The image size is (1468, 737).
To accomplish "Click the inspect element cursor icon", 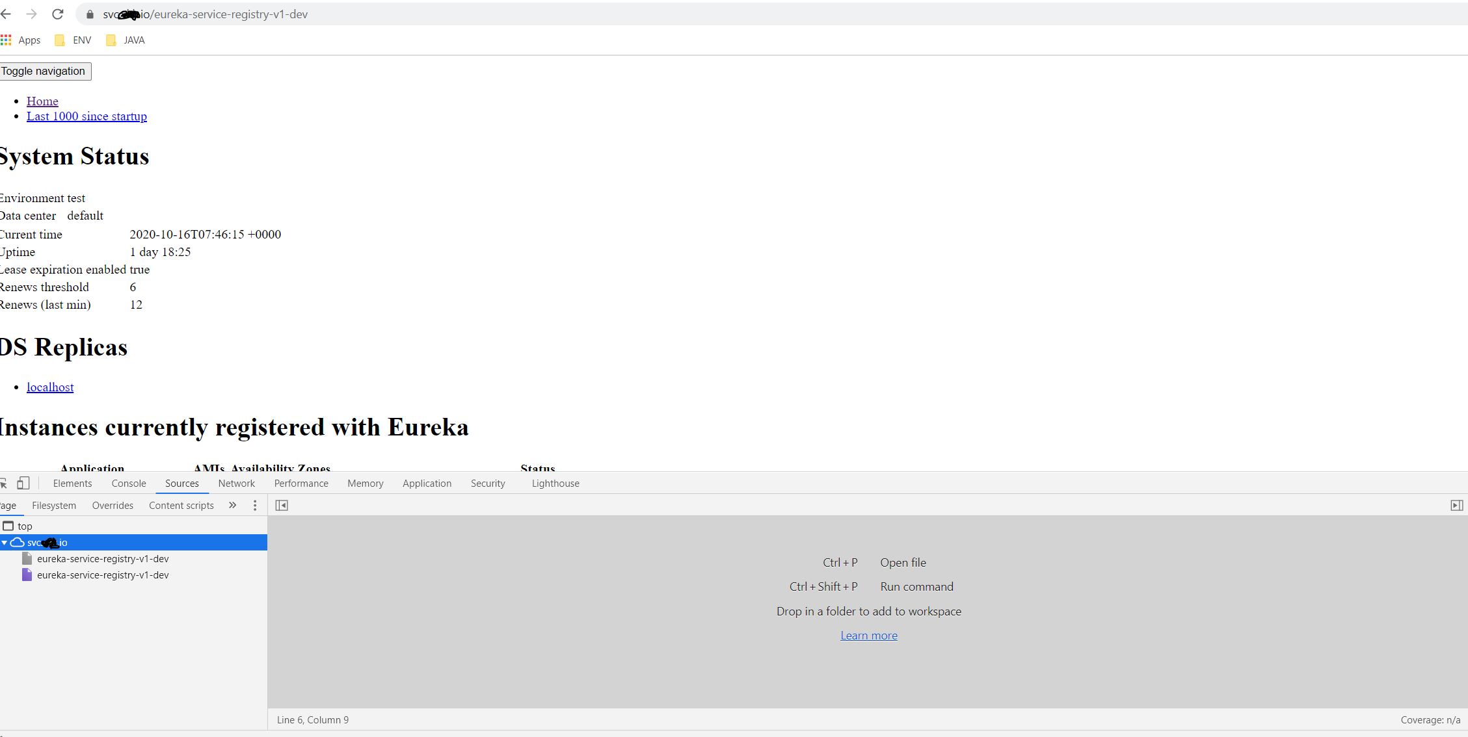I will pyautogui.click(x=3, y=483).
